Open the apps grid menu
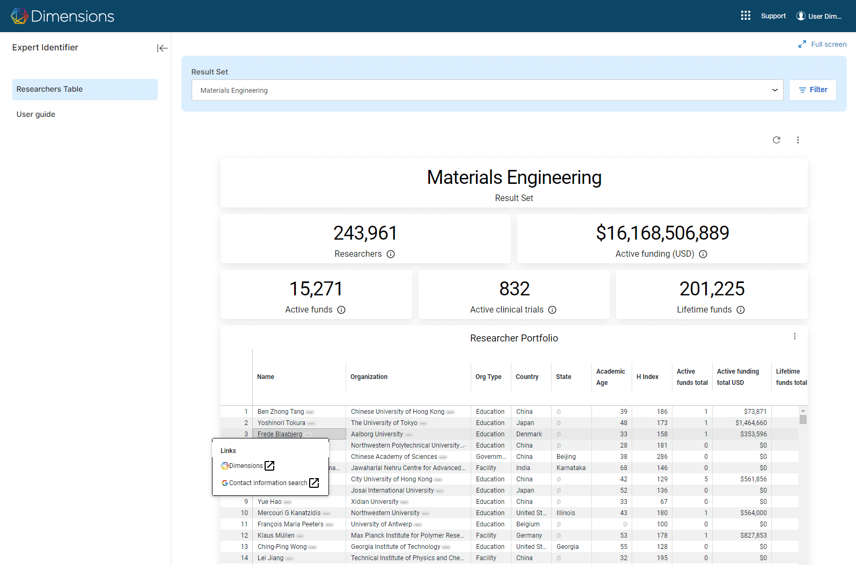 pos(745,16)
